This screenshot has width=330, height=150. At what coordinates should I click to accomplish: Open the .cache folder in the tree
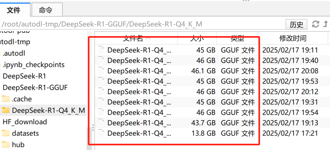[x=22, y=99]
